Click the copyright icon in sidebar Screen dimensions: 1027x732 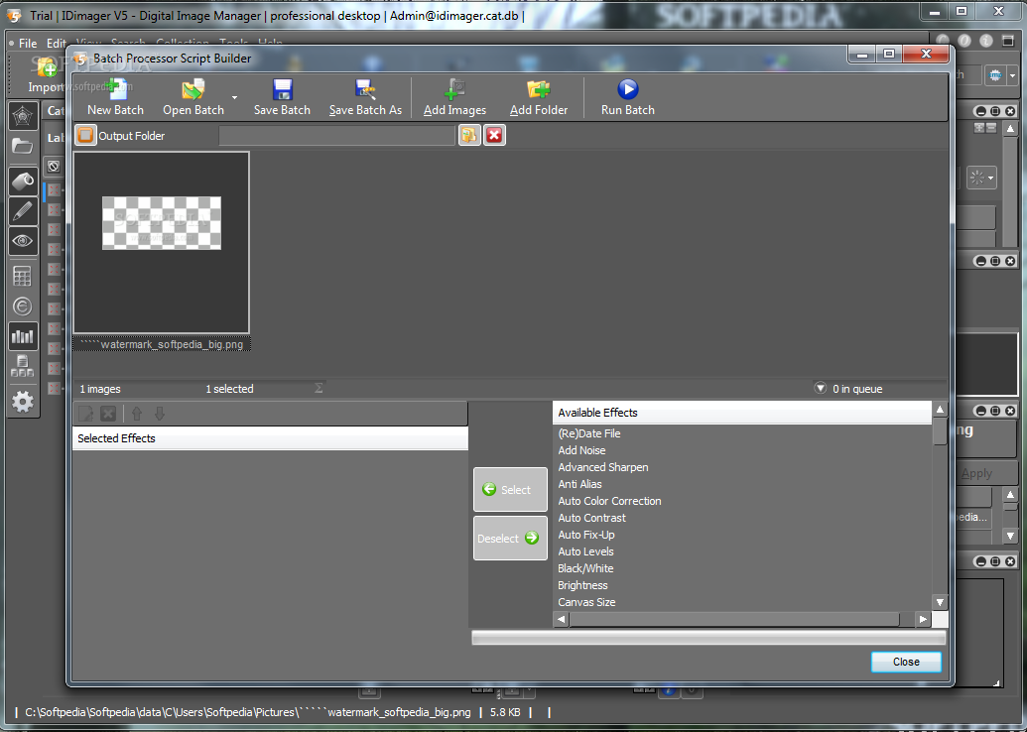coord(22,306)
